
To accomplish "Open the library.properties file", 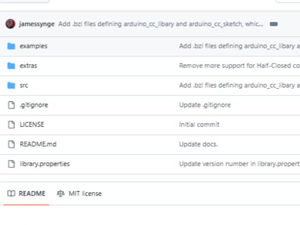I will click(45, 164).
